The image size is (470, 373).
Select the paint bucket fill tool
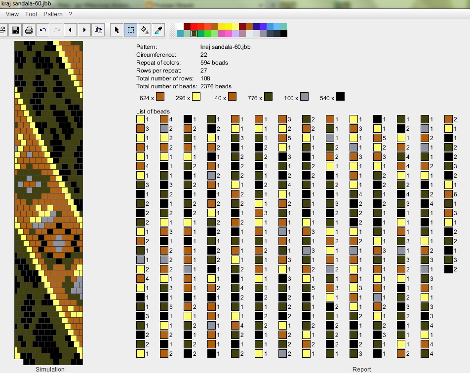click(144, 30)
